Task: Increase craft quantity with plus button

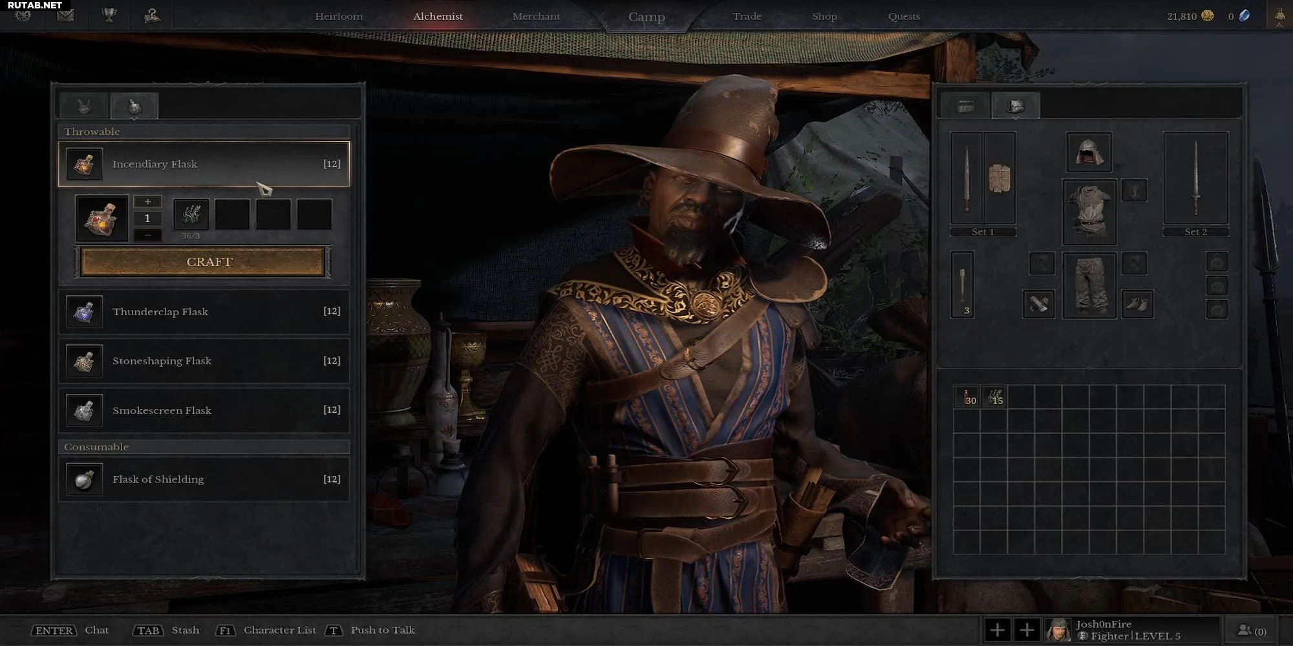Action: [147, 202]
